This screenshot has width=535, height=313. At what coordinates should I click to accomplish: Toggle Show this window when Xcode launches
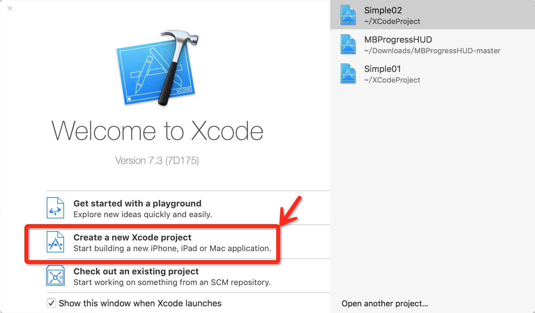(51, 303)
